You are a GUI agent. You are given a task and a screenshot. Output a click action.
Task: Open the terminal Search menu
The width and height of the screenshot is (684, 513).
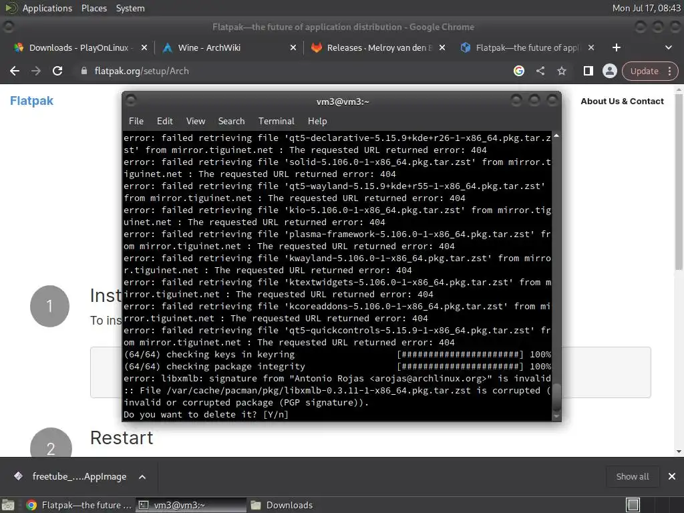[231, 122]
